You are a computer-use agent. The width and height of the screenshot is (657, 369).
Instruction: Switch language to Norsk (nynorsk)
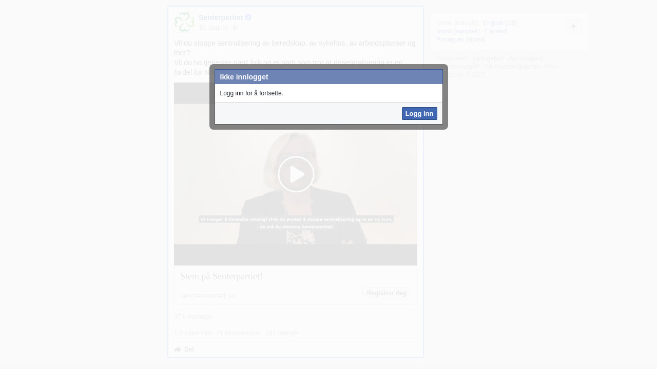[x=458, y=31]
